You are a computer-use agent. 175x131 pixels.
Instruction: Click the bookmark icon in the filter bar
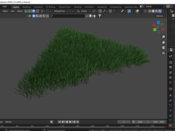coord(90,16)
